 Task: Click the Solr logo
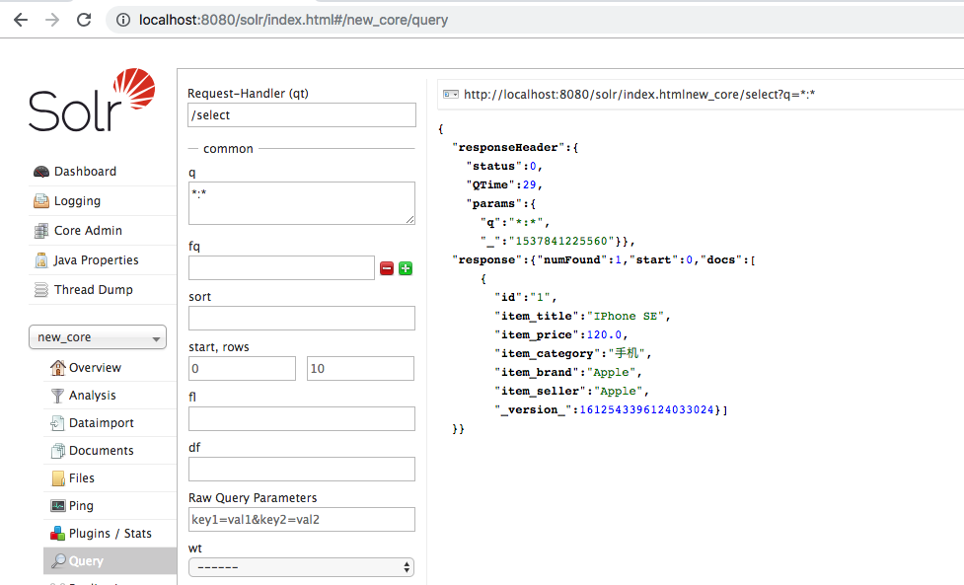click(92, 101)
